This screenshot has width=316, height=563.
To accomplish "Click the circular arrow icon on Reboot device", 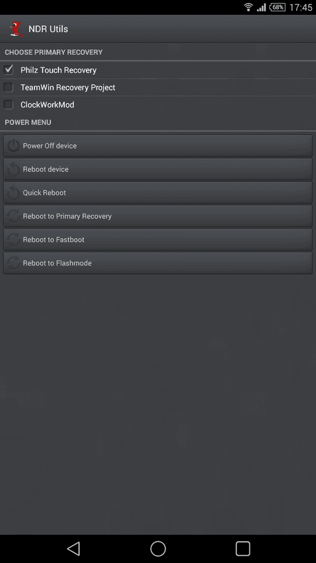I will point(13,169).
